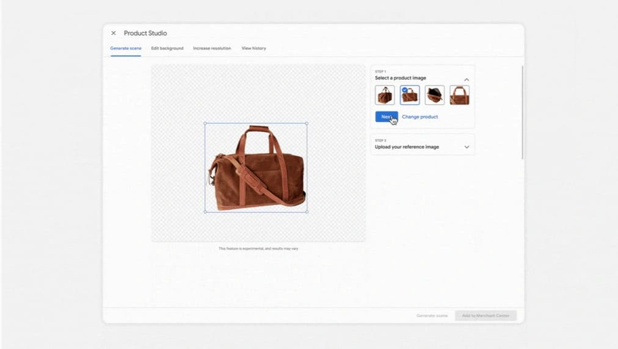Click the Select a product image heading
The height and width of the screenshot is (349, 618).
tap(401, 78)
